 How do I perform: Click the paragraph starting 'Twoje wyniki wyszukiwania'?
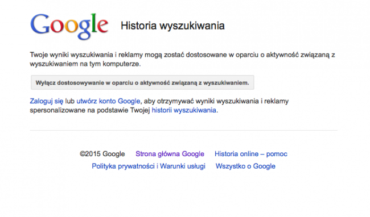[182, 59]
